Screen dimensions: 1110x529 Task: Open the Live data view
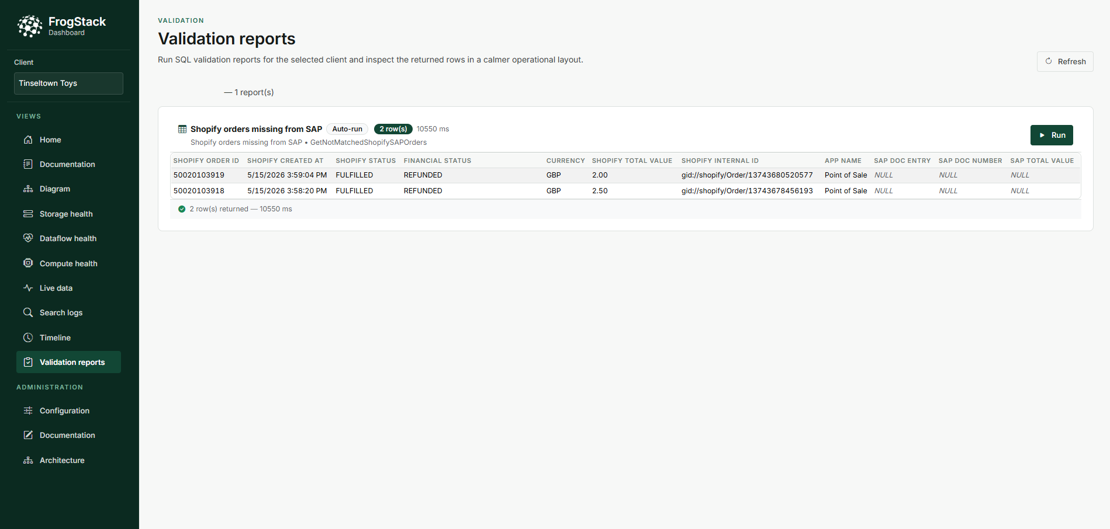tap(68, 288)
